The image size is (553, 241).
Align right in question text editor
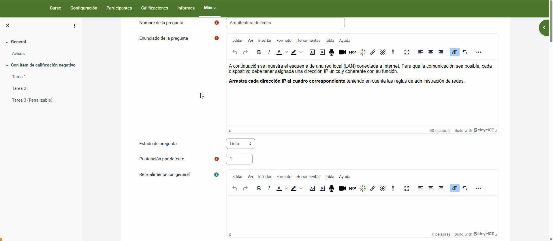coord(441,52)
